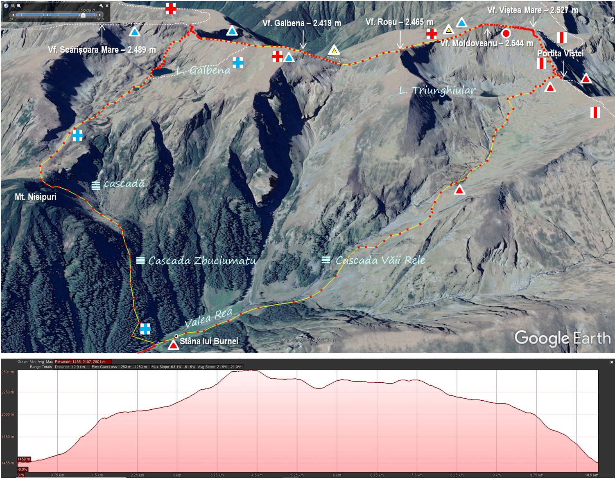Zoom out the time slider range
615x478 pixels.
pyautogui.click(x=13, y=6)
